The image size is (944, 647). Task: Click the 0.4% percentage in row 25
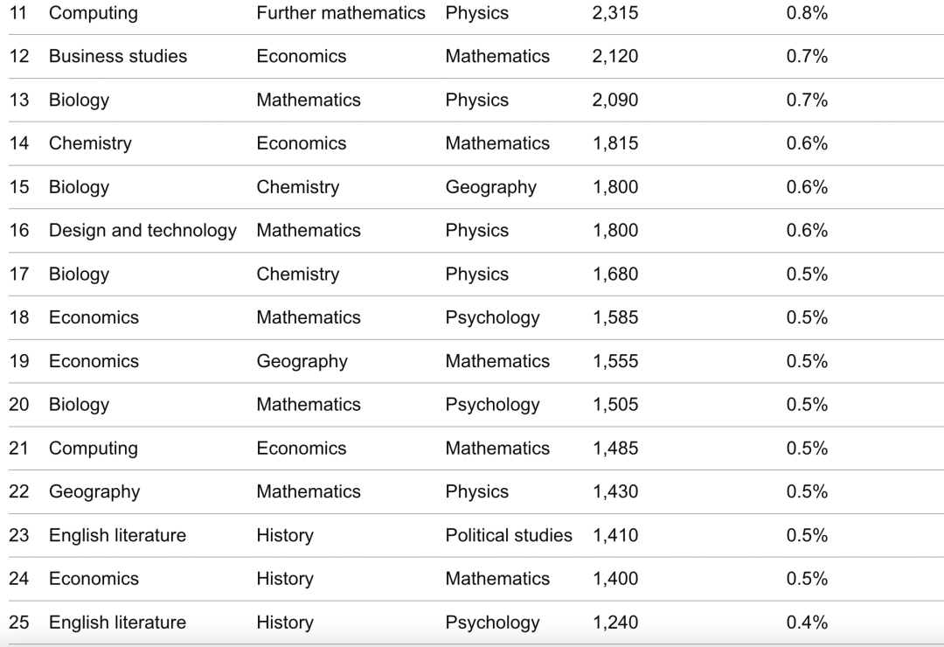pos(807,623)
